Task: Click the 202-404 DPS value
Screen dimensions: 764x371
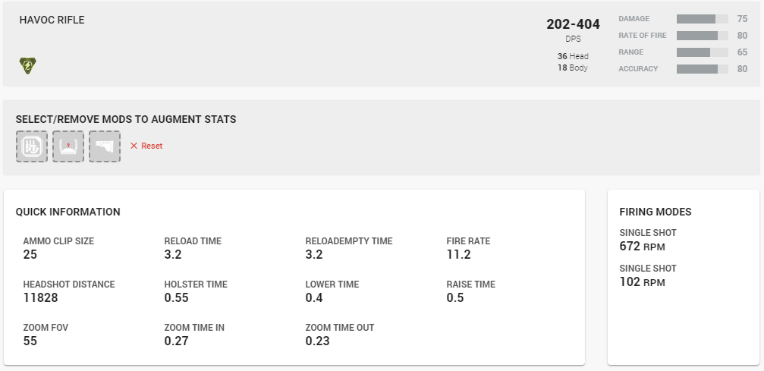Action: (573, 24)
